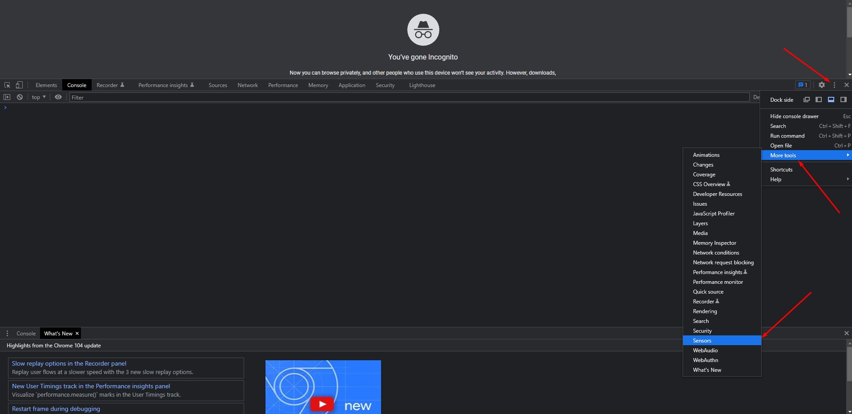Choose Run command menu item

pos(807,135)
